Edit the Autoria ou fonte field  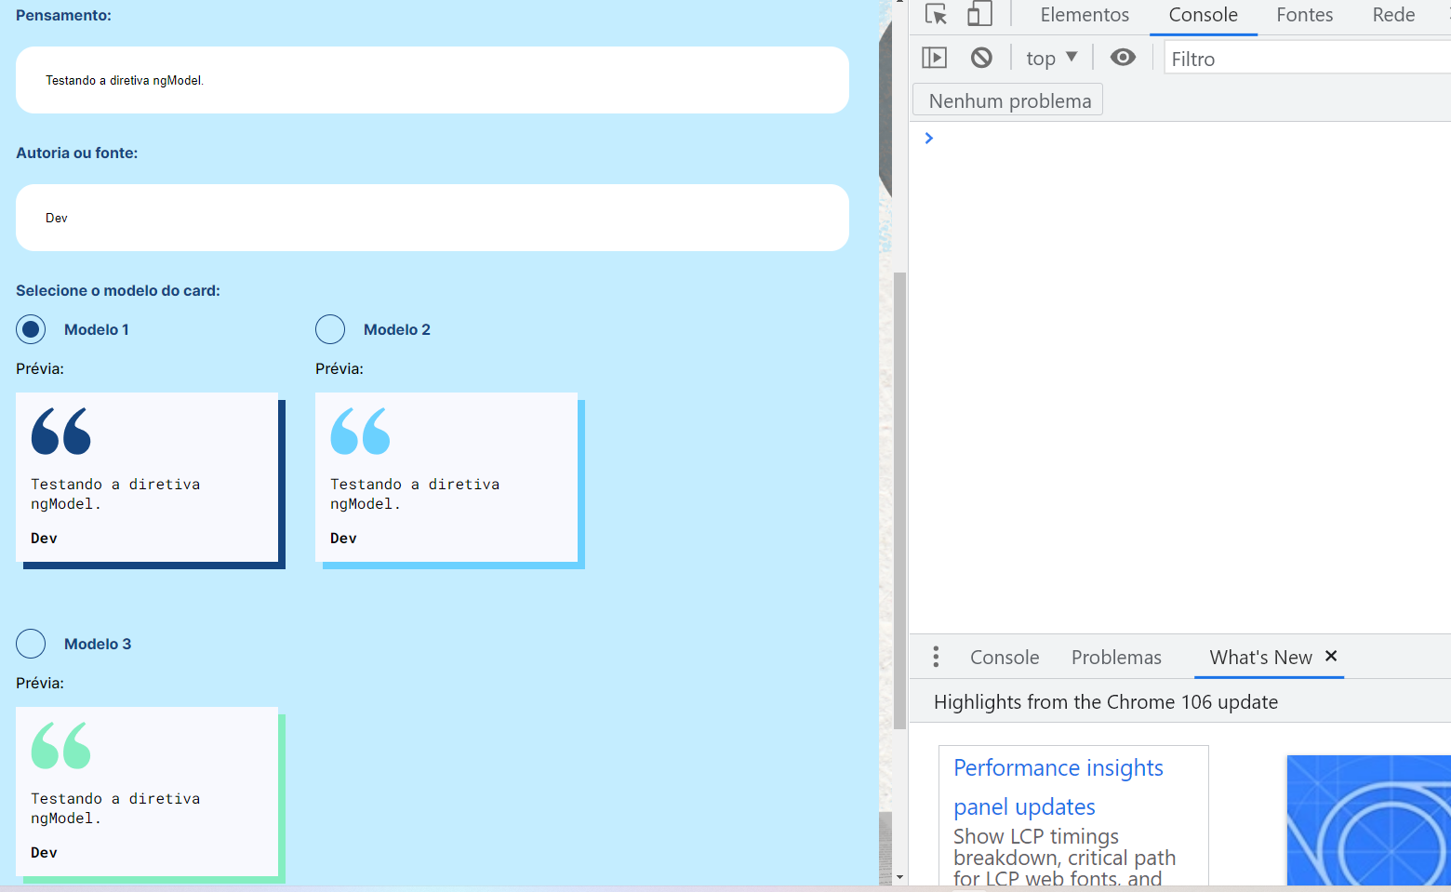(x=432, y=218)
